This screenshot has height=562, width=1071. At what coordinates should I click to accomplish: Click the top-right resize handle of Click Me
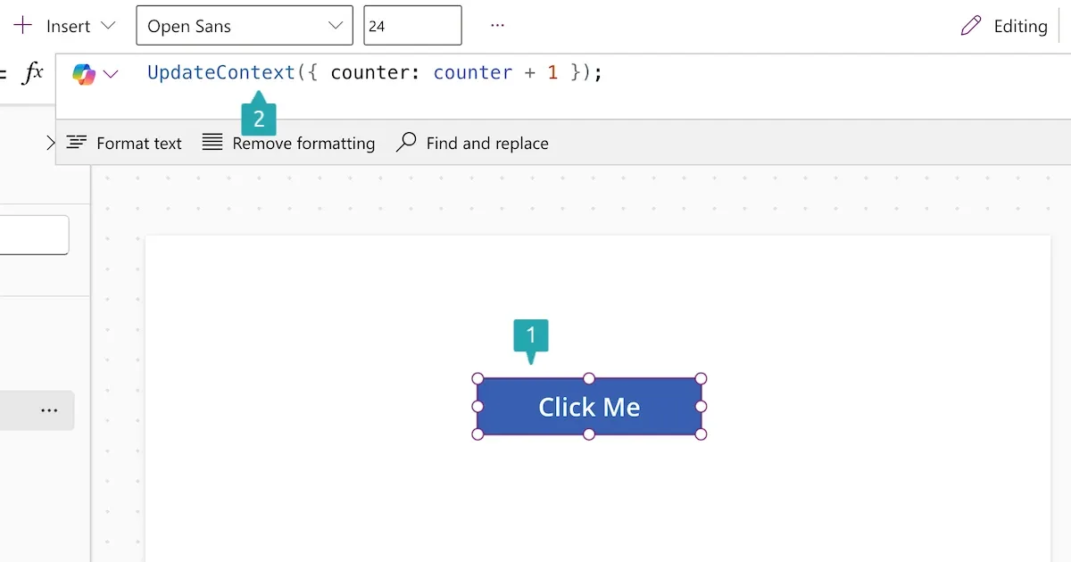click(x=701, y=378)
